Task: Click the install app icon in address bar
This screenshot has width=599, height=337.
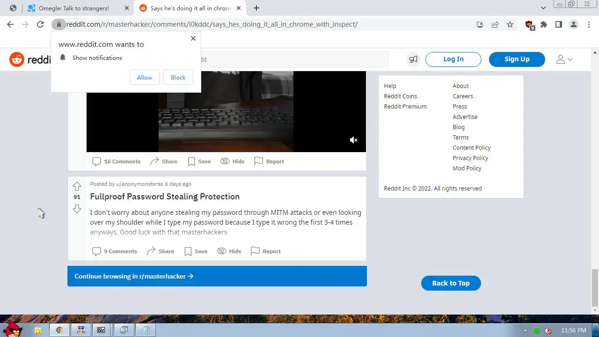Action: click(480, 24)
